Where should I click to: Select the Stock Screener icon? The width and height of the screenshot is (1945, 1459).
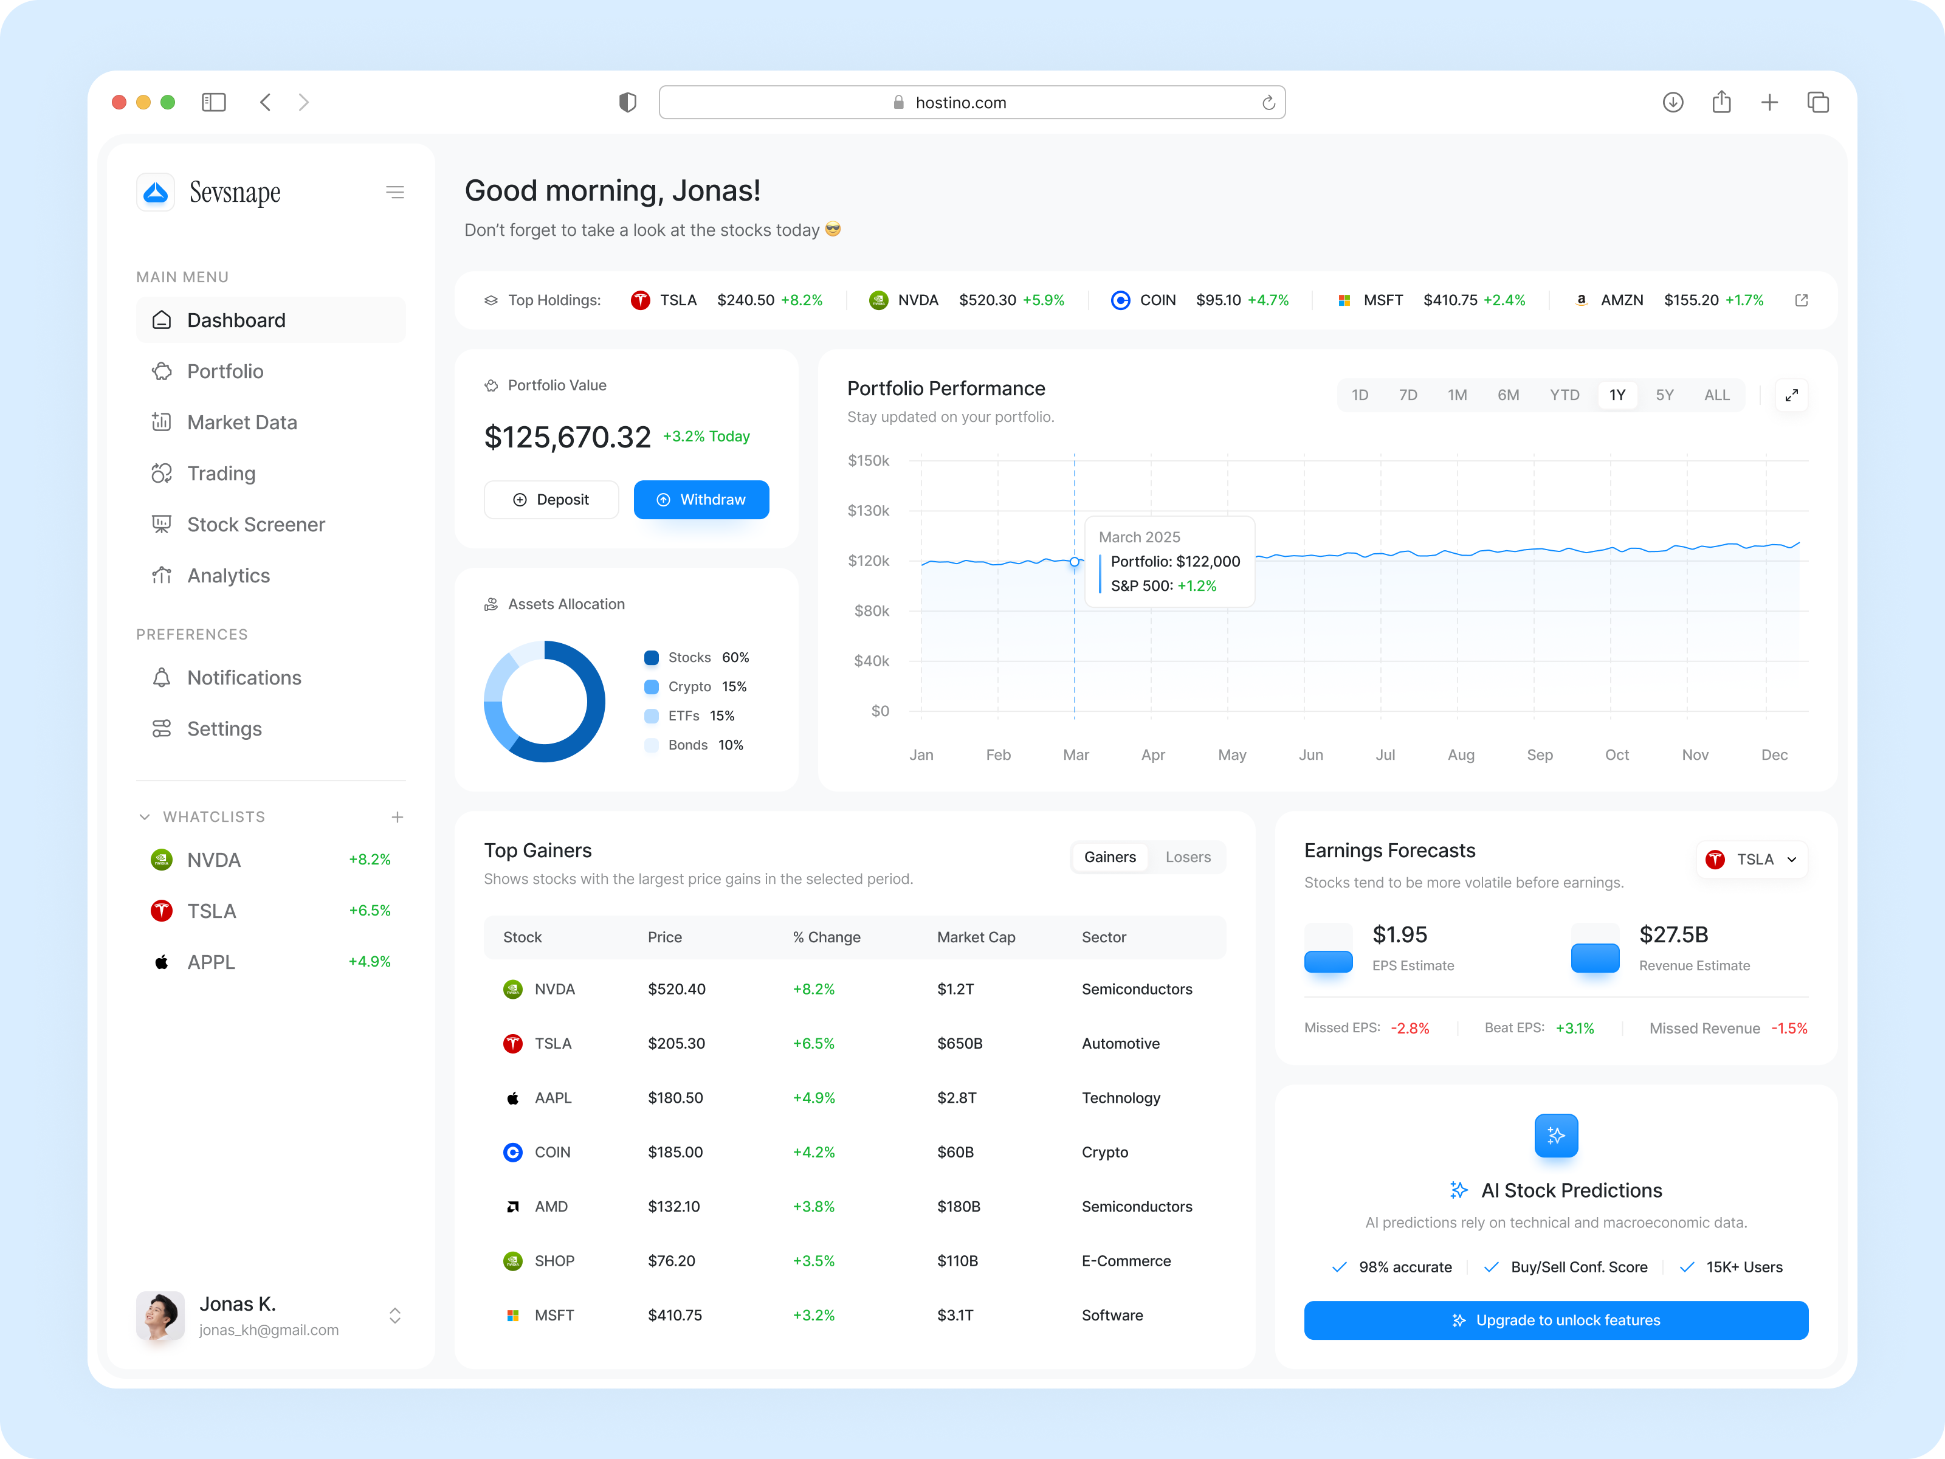[162, 524]
